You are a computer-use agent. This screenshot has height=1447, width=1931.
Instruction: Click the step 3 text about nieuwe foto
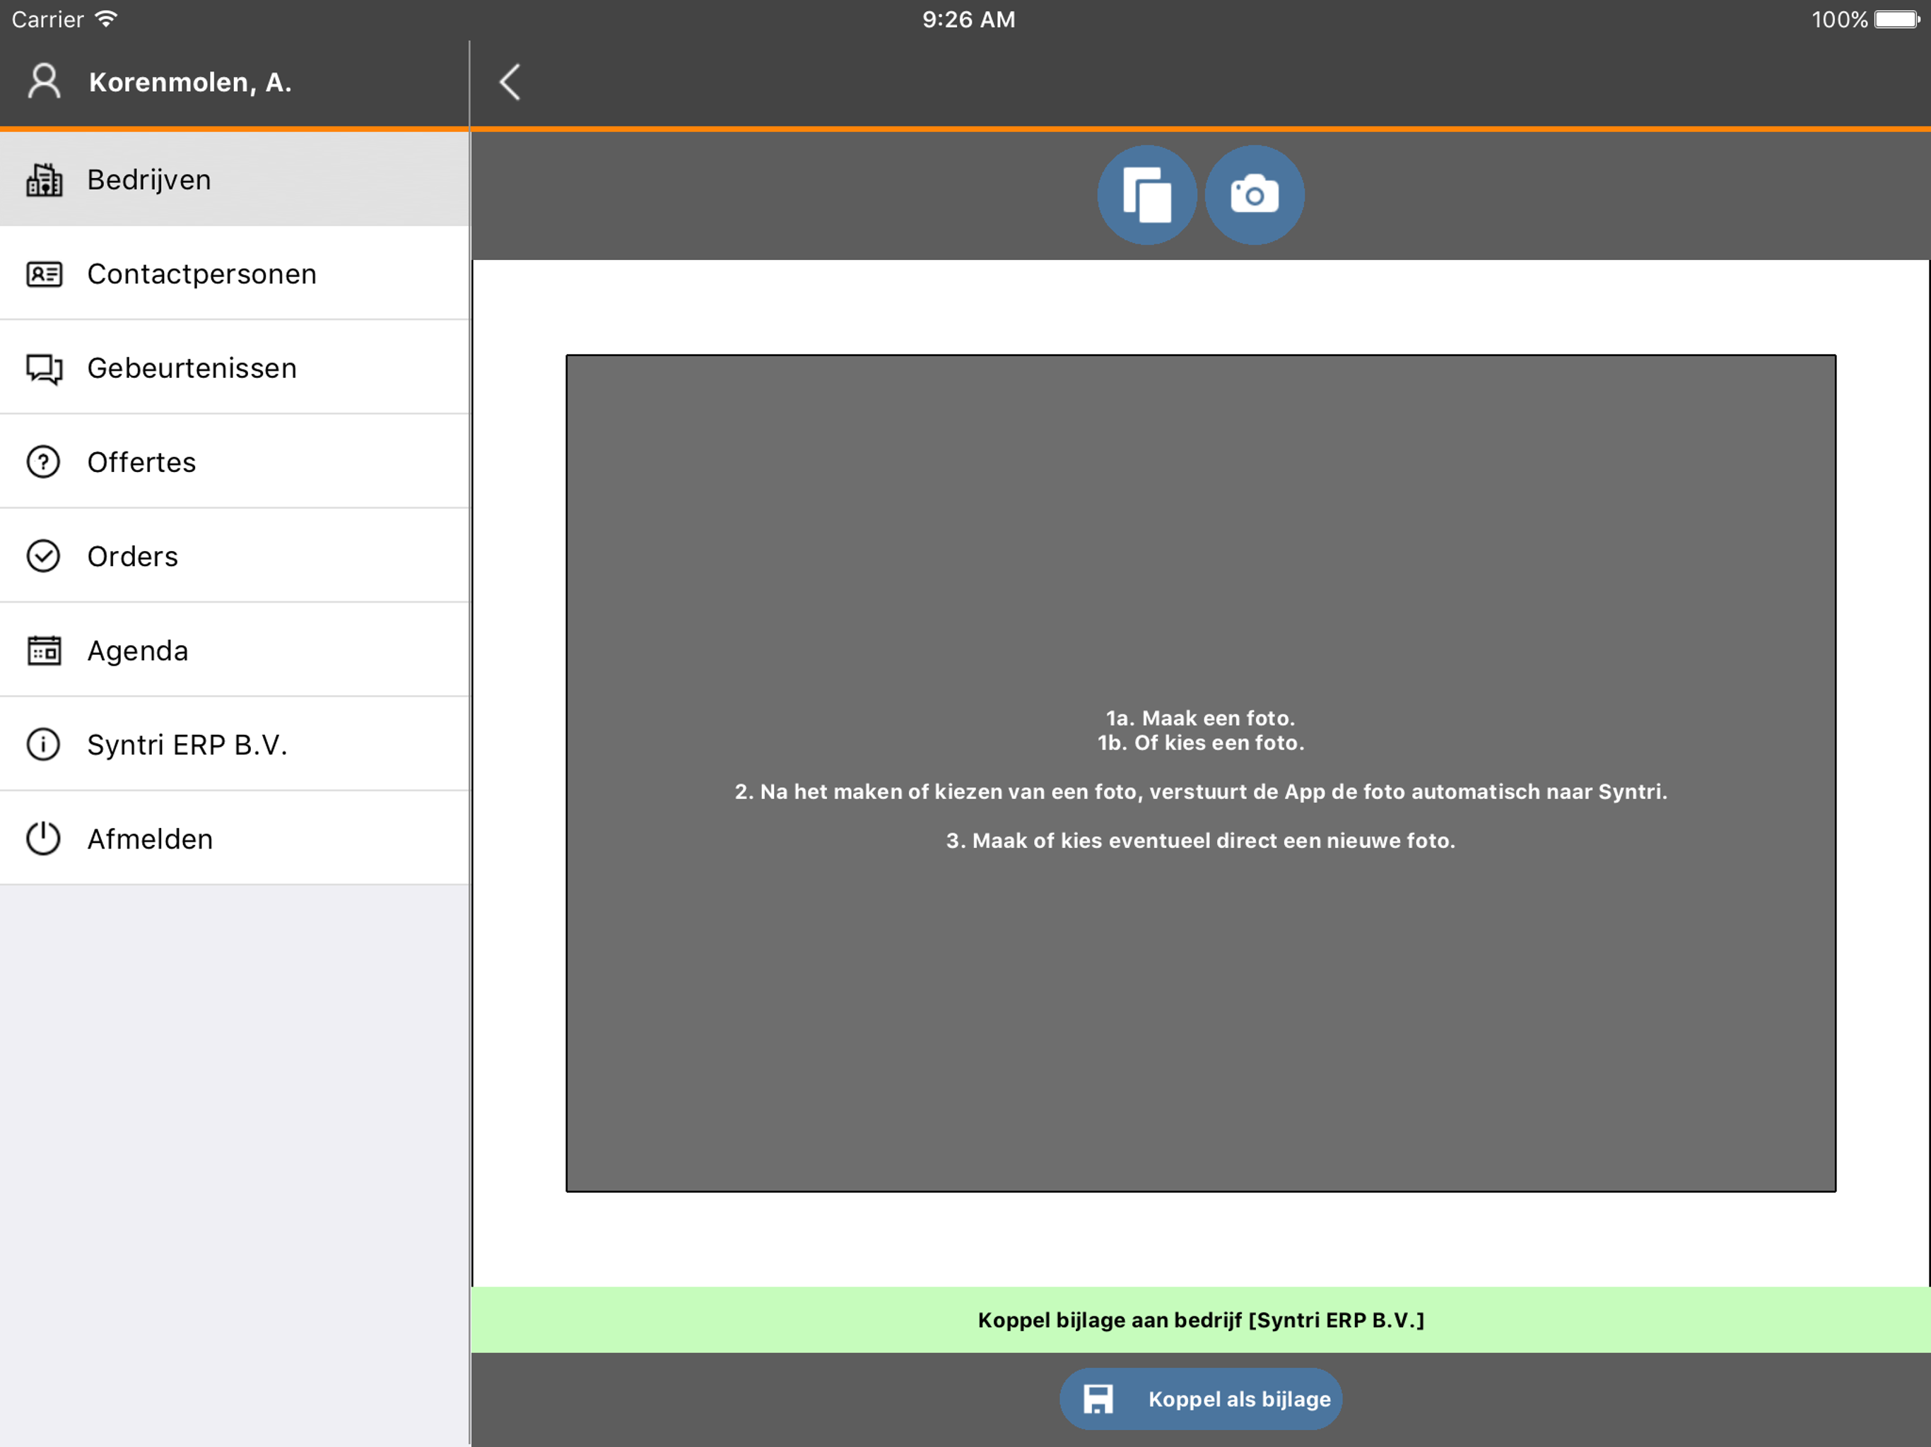(1200, 841)
